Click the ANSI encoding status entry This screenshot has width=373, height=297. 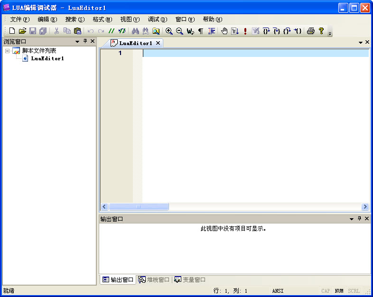pos(278,291)
